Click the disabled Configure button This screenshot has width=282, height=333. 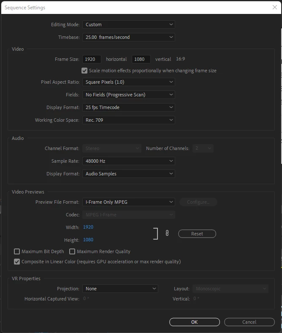198,202
